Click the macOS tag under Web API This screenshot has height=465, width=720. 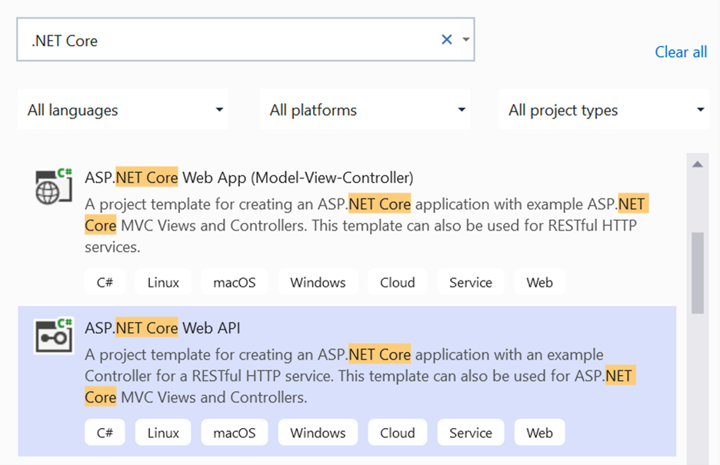[234, 432]
